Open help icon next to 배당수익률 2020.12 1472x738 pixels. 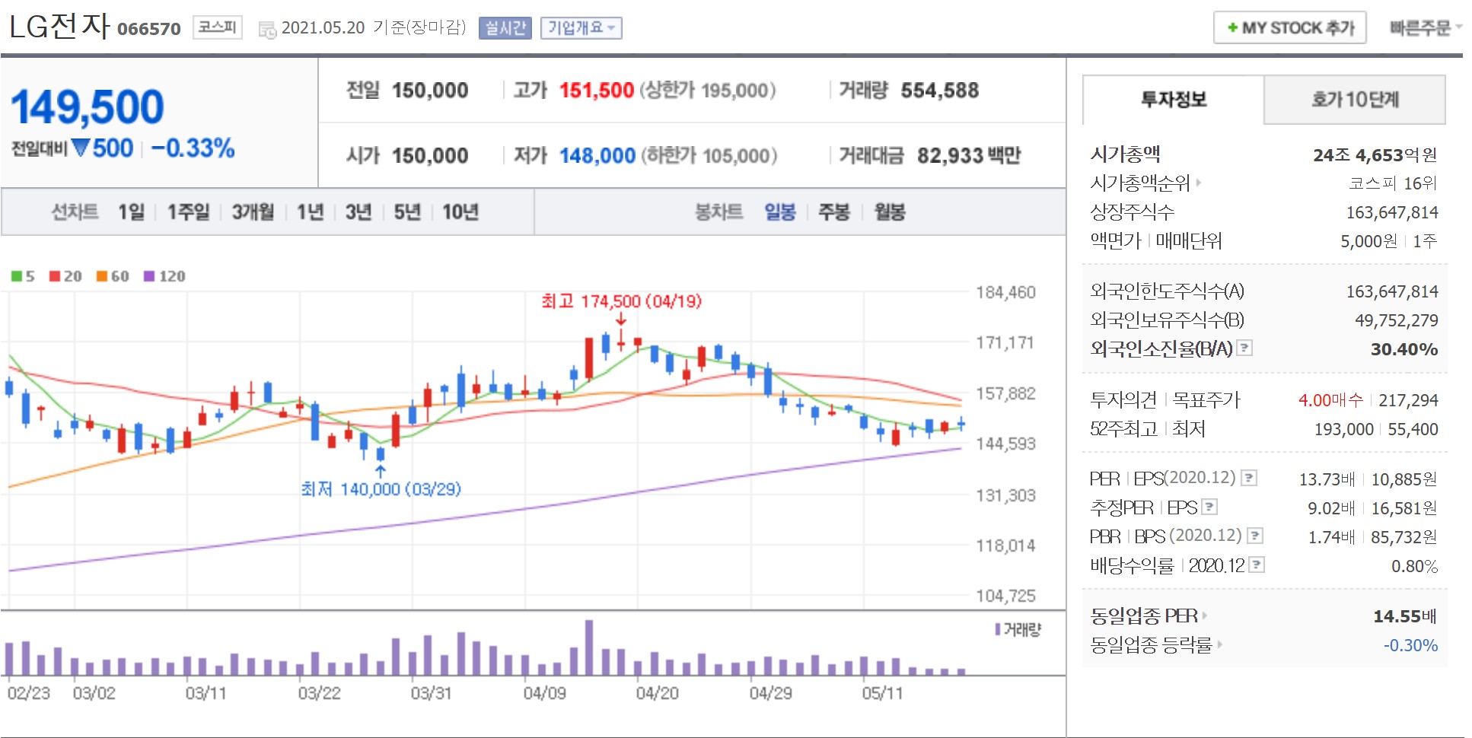tap(1257, 565)
